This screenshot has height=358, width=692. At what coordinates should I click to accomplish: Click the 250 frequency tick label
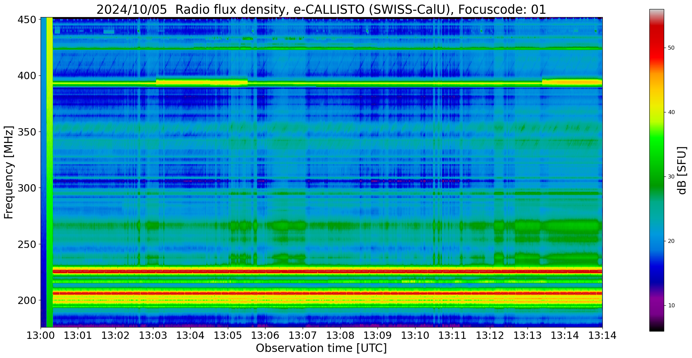point(27,244)
